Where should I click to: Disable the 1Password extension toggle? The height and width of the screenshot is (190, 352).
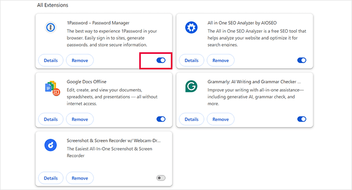tap(161, 60)
